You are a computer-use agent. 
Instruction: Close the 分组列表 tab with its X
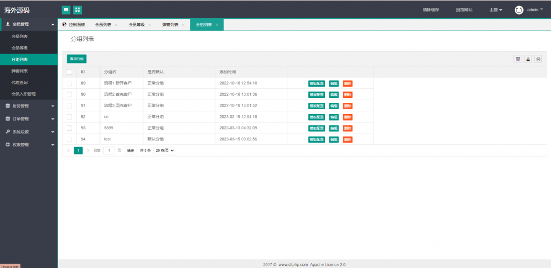[x=217, y=25]
